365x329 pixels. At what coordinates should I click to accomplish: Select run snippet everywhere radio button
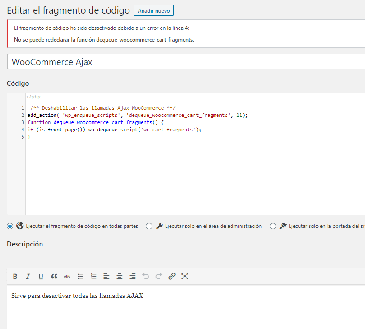(10, 226)
